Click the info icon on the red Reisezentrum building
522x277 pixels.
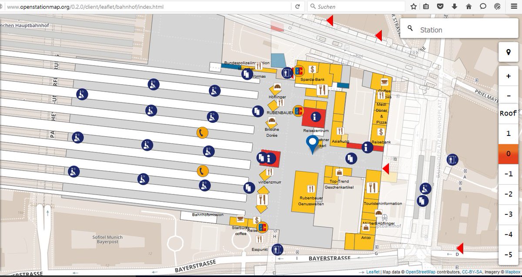point(315,116)
